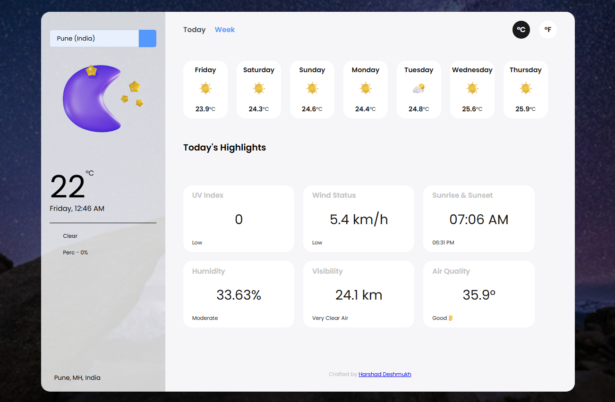Click Saturday's sunny weather icon
Screen dimensions: 615x402
coord(259,88)
